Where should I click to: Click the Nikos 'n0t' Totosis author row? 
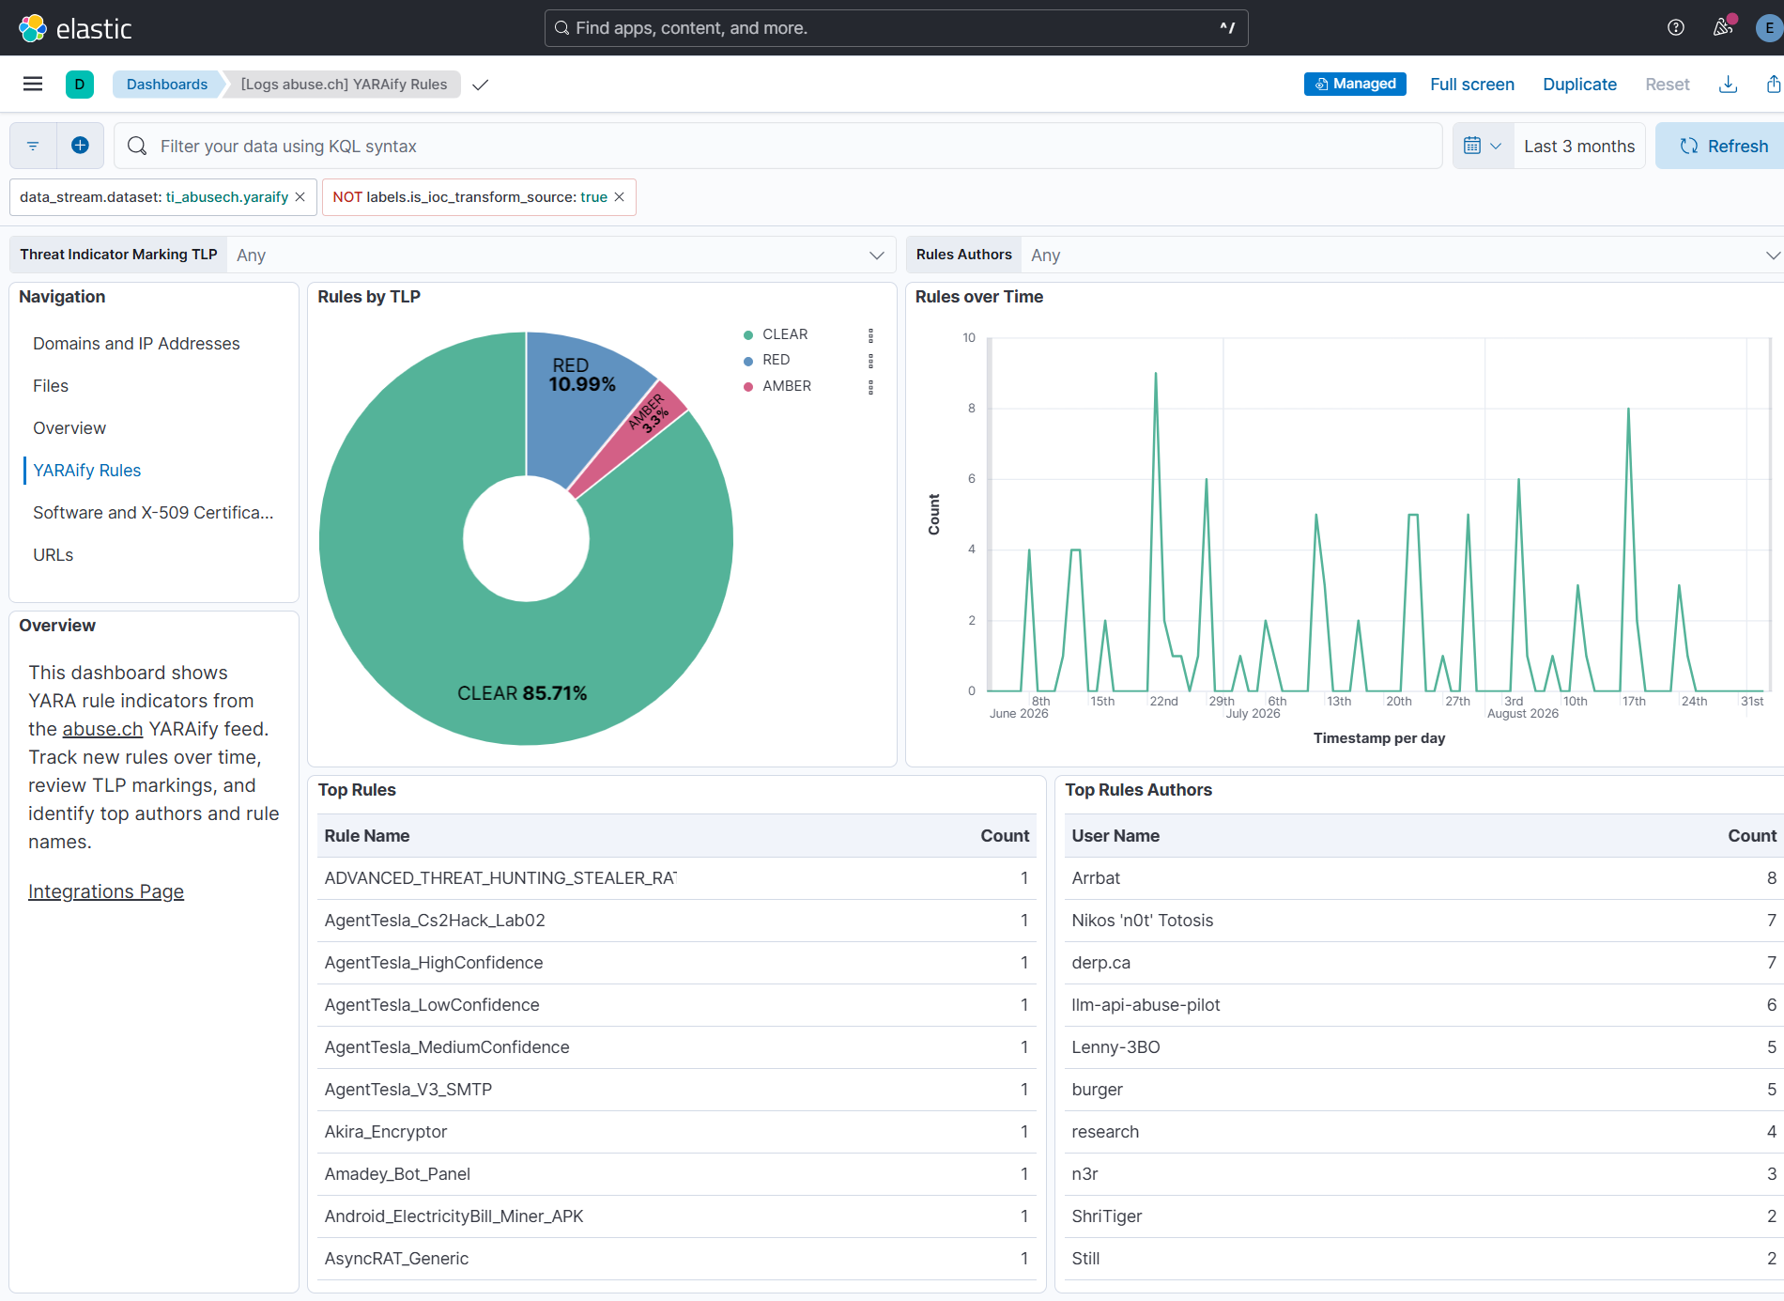pos(1424,921)
